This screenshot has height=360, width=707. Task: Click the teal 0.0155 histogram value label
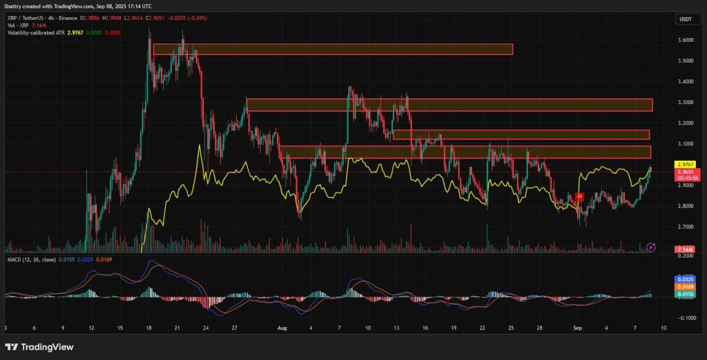685,293
